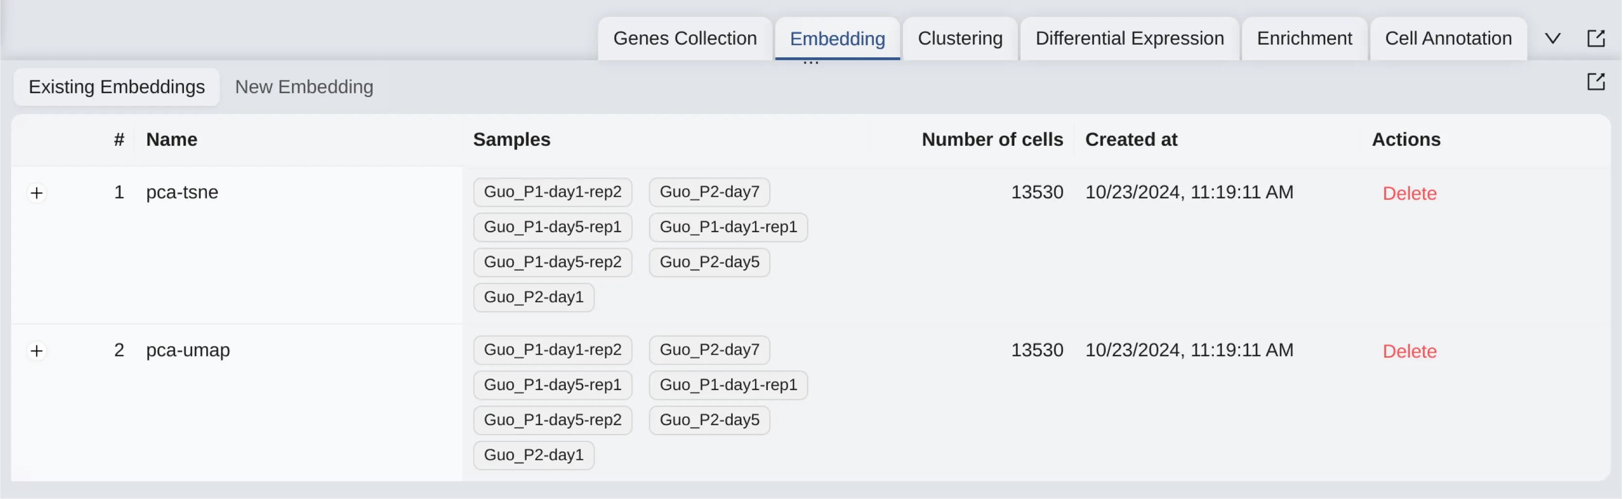This screenshot has width=1623, height=499.
Task: Expand the pca-tsne row details
Action: click(x=36, y=192)
